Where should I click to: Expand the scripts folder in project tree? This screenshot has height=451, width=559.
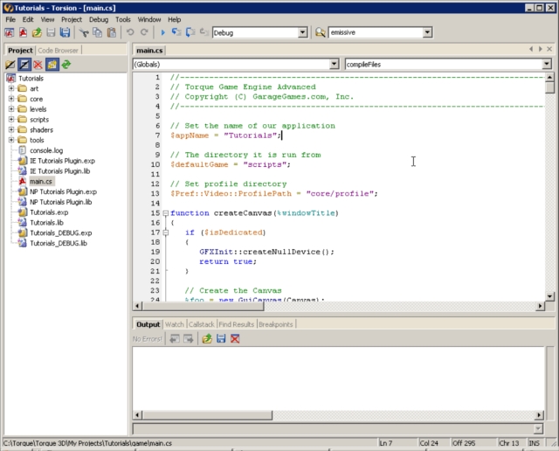11,120
